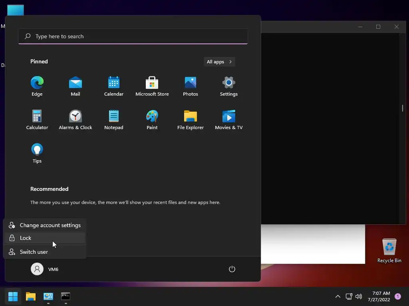
Task: Choose Lock from the user menu
Action: point(45,238)
